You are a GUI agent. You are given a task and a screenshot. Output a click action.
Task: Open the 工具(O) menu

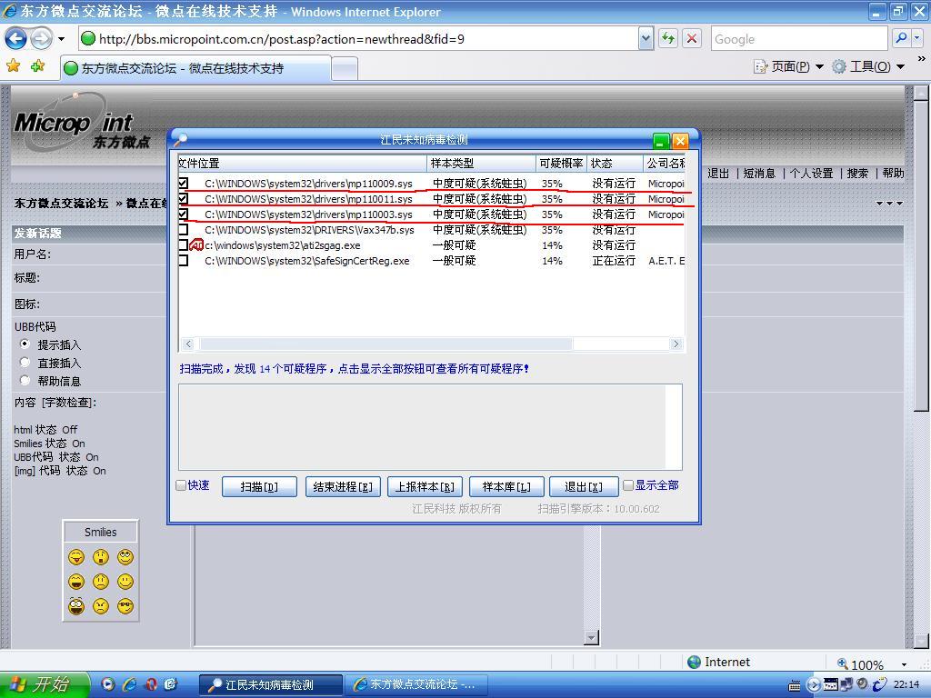868,66
